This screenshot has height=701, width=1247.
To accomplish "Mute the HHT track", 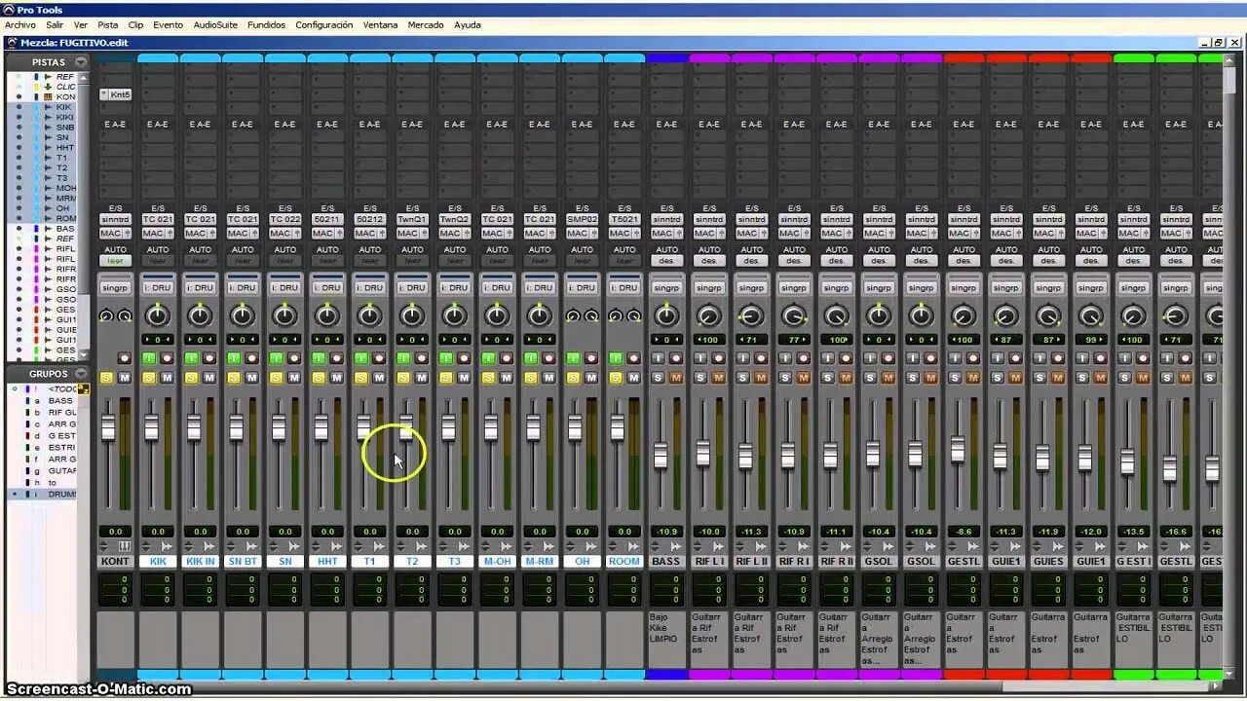I will (x=336, y=378).
